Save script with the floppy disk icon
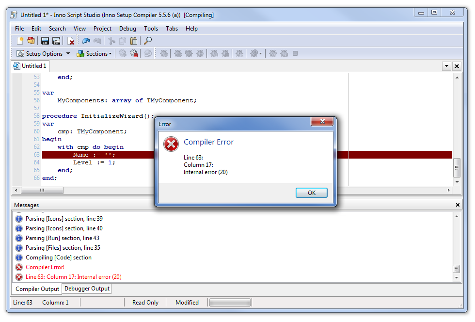The height and width of the screenshot is (322, 475). [45, 41]
